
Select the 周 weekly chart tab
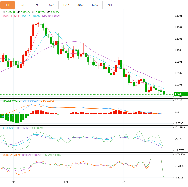tap(22, 5)
